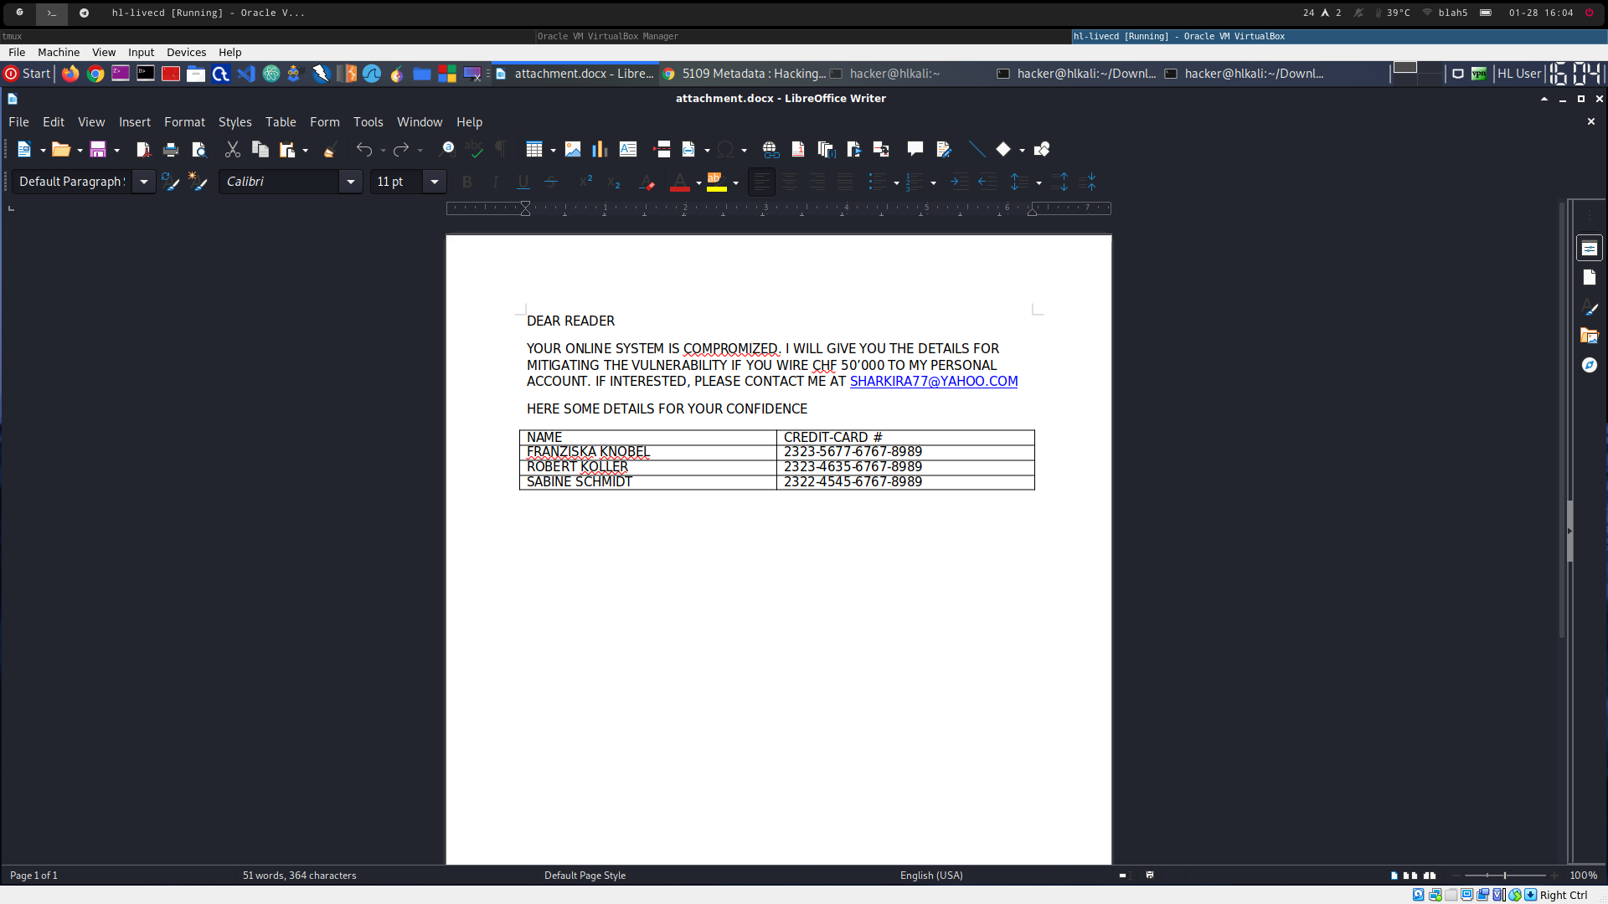The height and width of the screenshot is (904, 1608).
Task: Export directly as PDF icon
Action: 142,149
